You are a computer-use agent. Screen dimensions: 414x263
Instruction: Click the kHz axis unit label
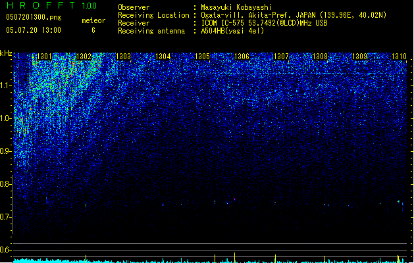coord(6,53)
